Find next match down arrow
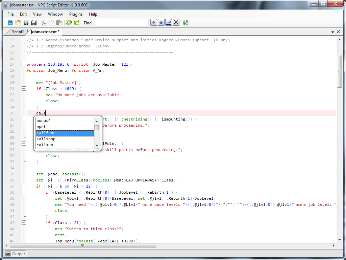Viewport: 346px width, 260px height. pyautogui.click(x=154, y=23)
